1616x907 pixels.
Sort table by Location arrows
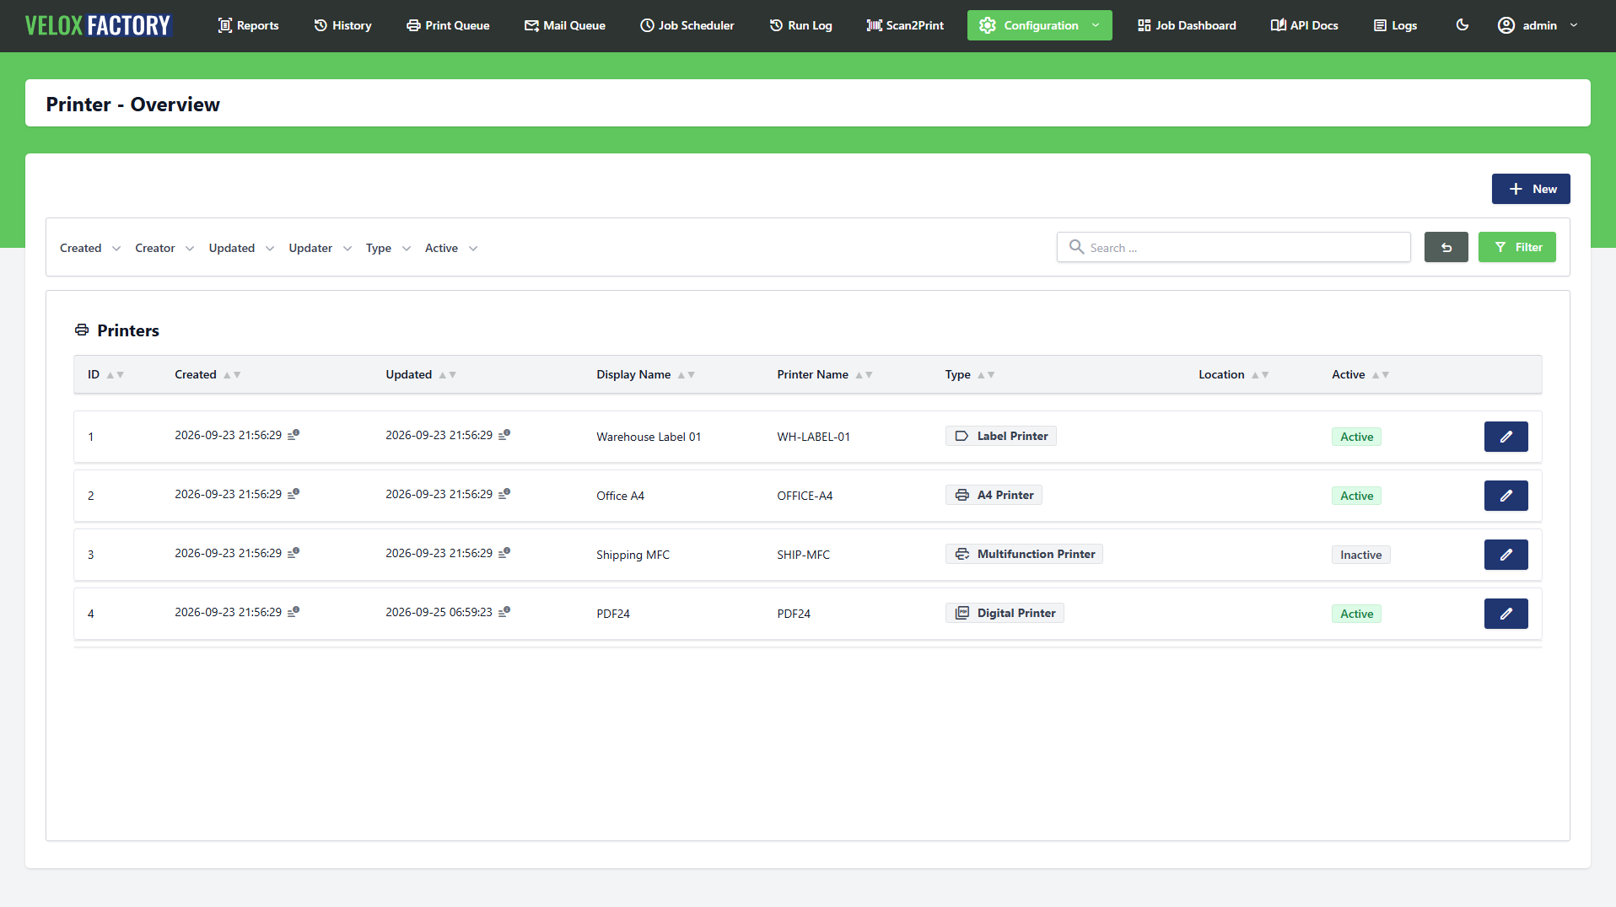tap(1260, 375)
